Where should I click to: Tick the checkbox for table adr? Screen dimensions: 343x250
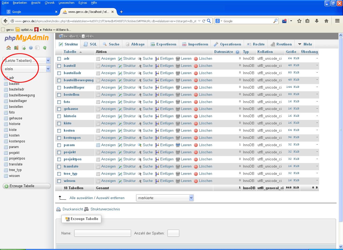59,59
